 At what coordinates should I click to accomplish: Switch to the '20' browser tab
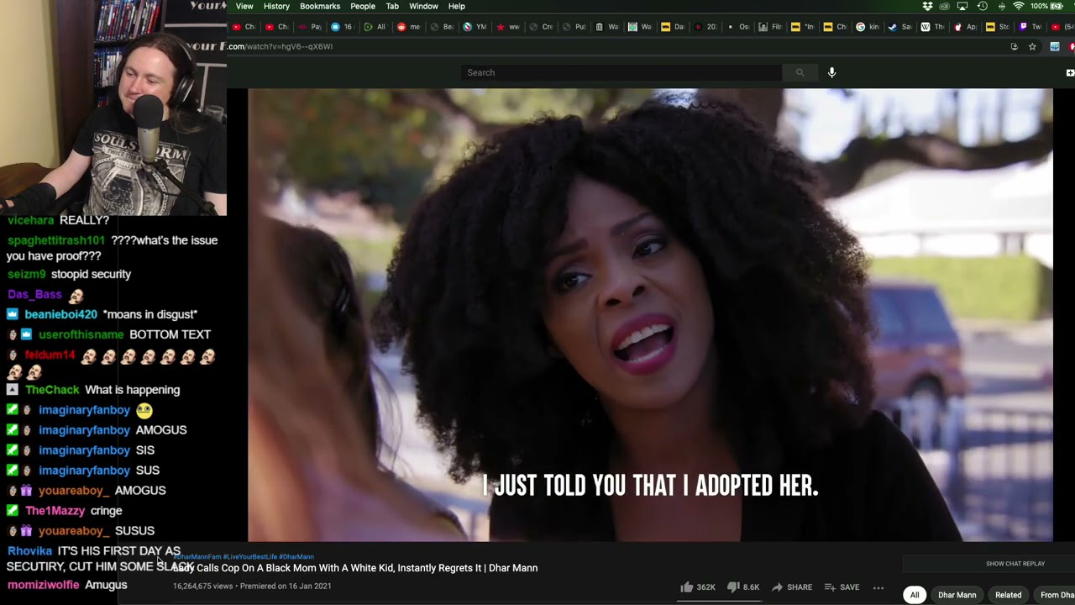(705, 27)
